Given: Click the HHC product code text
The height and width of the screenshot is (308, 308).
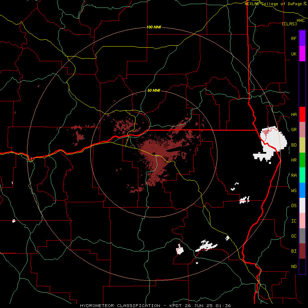Looking at the screenshot, I should tap(301, 21).
